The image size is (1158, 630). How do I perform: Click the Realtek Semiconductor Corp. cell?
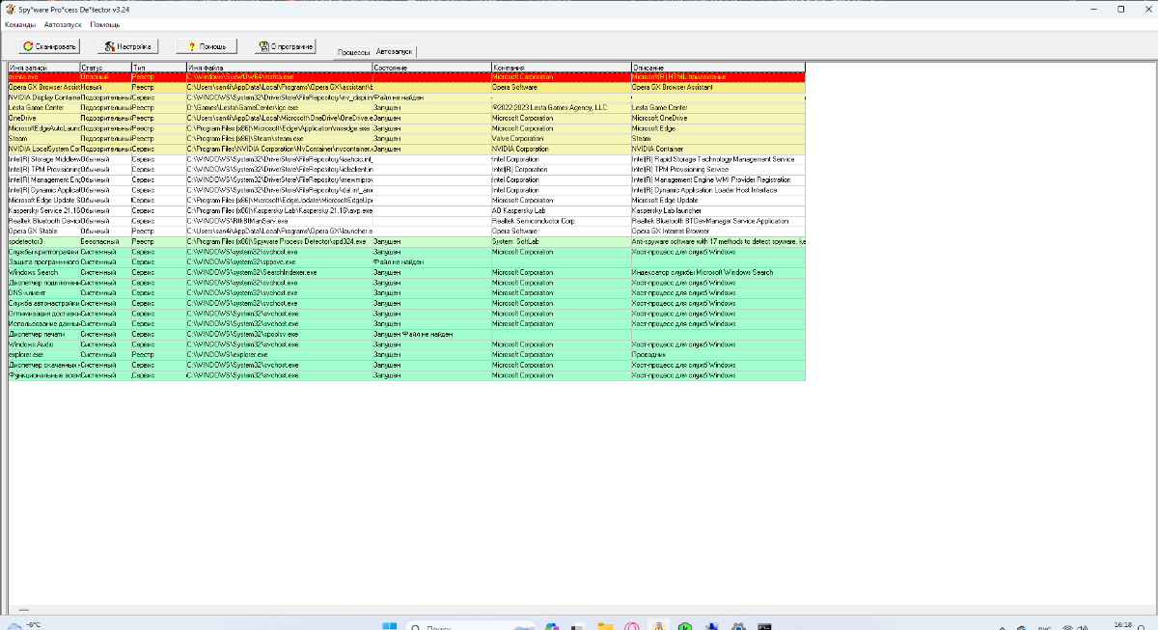[x=561, y=221]
